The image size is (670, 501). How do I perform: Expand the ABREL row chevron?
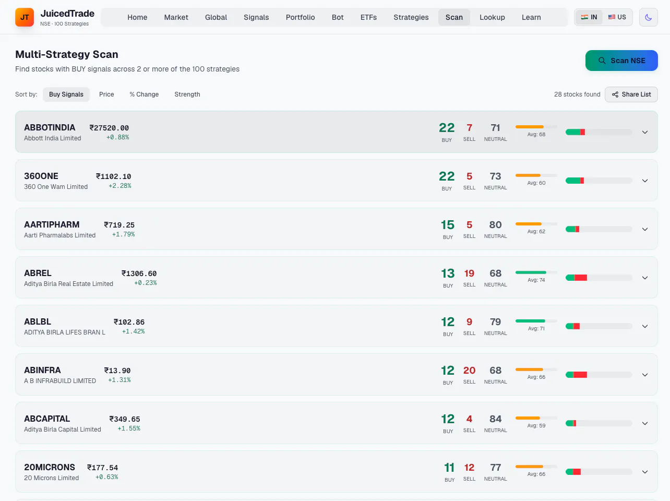[645, 278]
